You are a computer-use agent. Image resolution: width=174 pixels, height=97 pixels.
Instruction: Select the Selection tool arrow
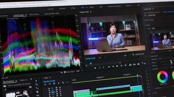(36, 81)
